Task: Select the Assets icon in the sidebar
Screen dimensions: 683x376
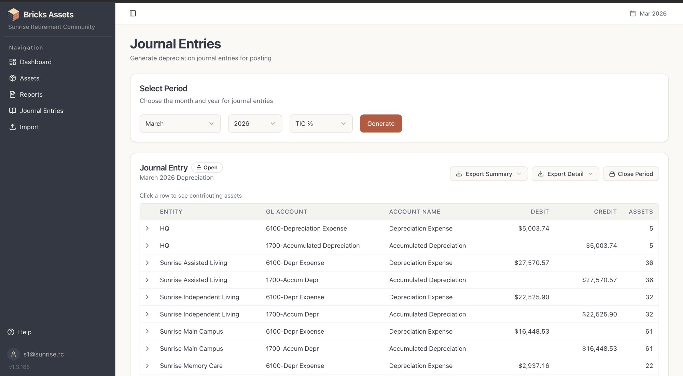Action: 12,78
